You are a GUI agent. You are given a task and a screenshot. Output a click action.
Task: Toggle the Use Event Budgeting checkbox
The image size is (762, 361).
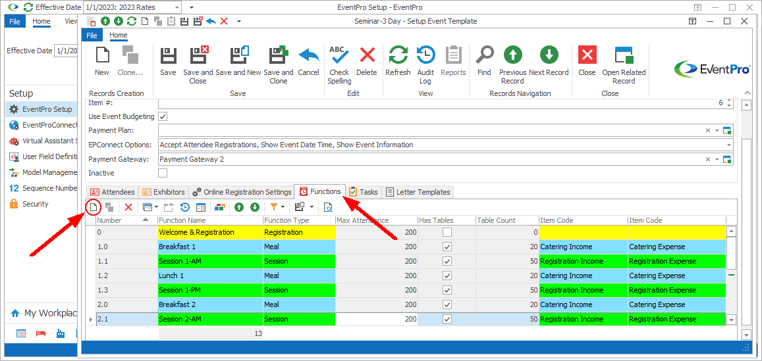[x=163, y=116]
